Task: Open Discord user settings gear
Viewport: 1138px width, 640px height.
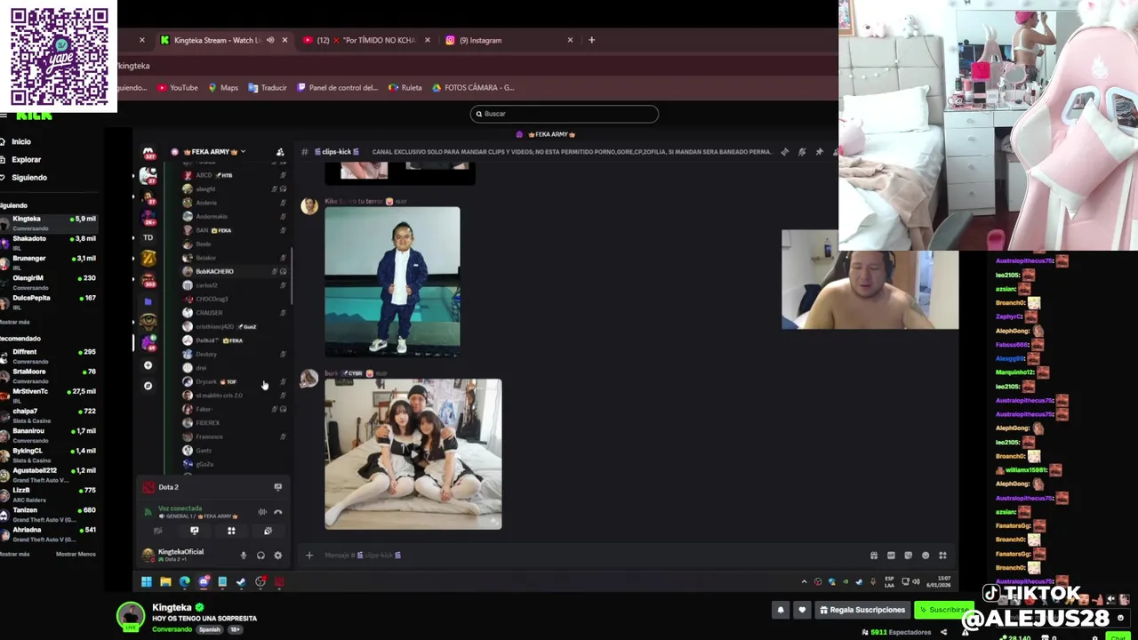Action: 277,556
